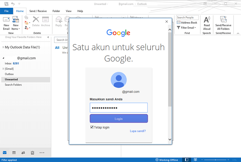Open the Junk email dropdown
241x162 pixels.
27,28
